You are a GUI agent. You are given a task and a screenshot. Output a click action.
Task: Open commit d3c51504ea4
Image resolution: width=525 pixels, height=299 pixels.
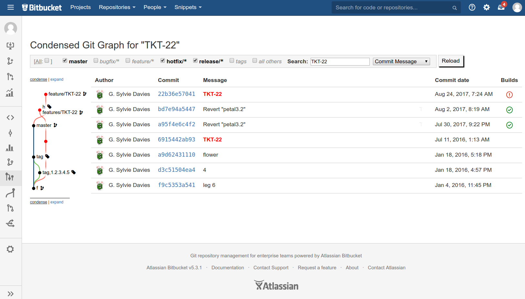tap(177, 170)
